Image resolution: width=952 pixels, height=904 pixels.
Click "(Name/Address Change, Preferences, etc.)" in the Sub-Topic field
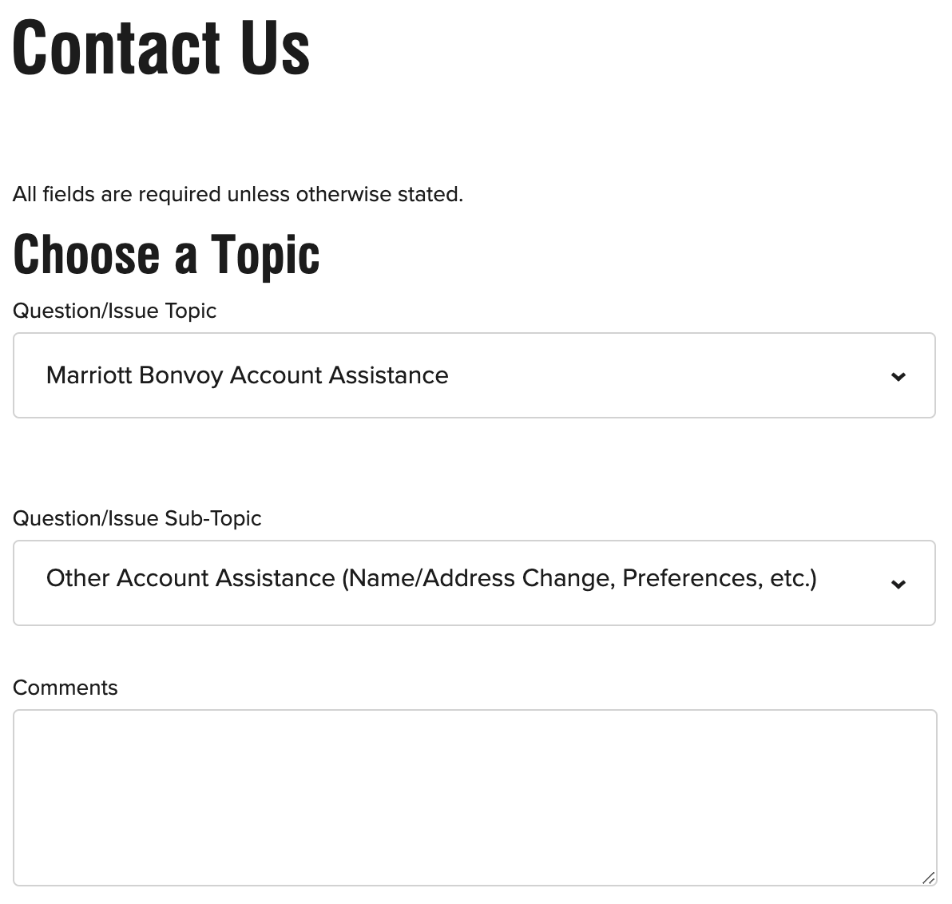tap(580, 578)
